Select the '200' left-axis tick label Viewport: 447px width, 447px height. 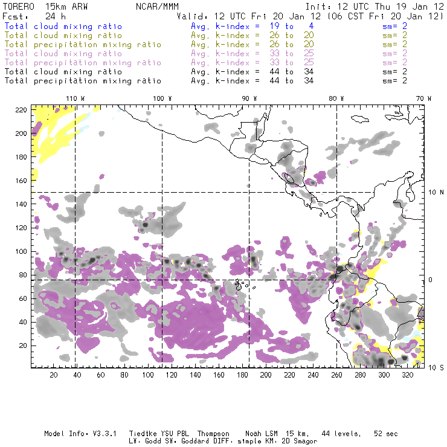(x=21, y=133)
